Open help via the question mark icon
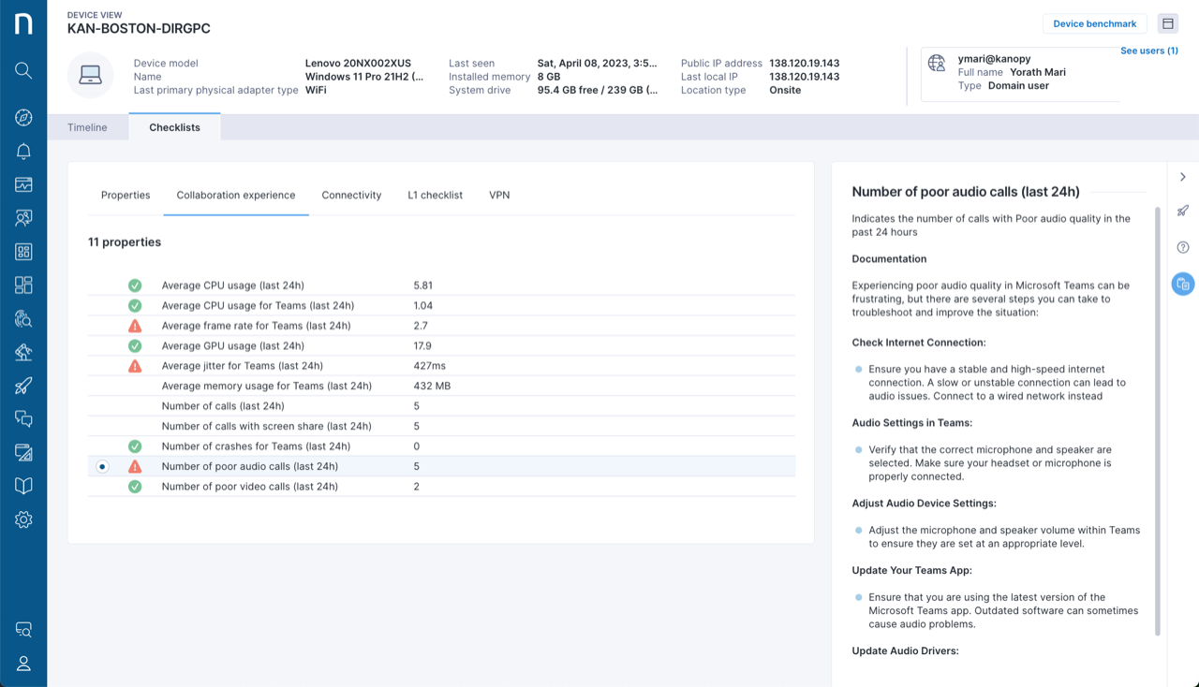Image resolution: width=1199 pixels, height=687 pixels. pyautogui.click(x=1182, y=247)
